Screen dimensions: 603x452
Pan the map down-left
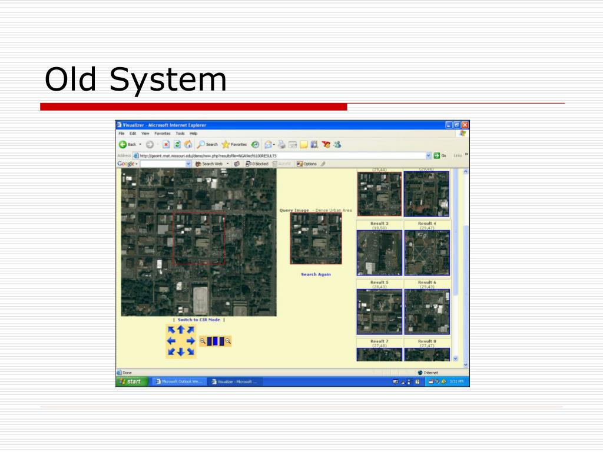[x=171, y=351]
